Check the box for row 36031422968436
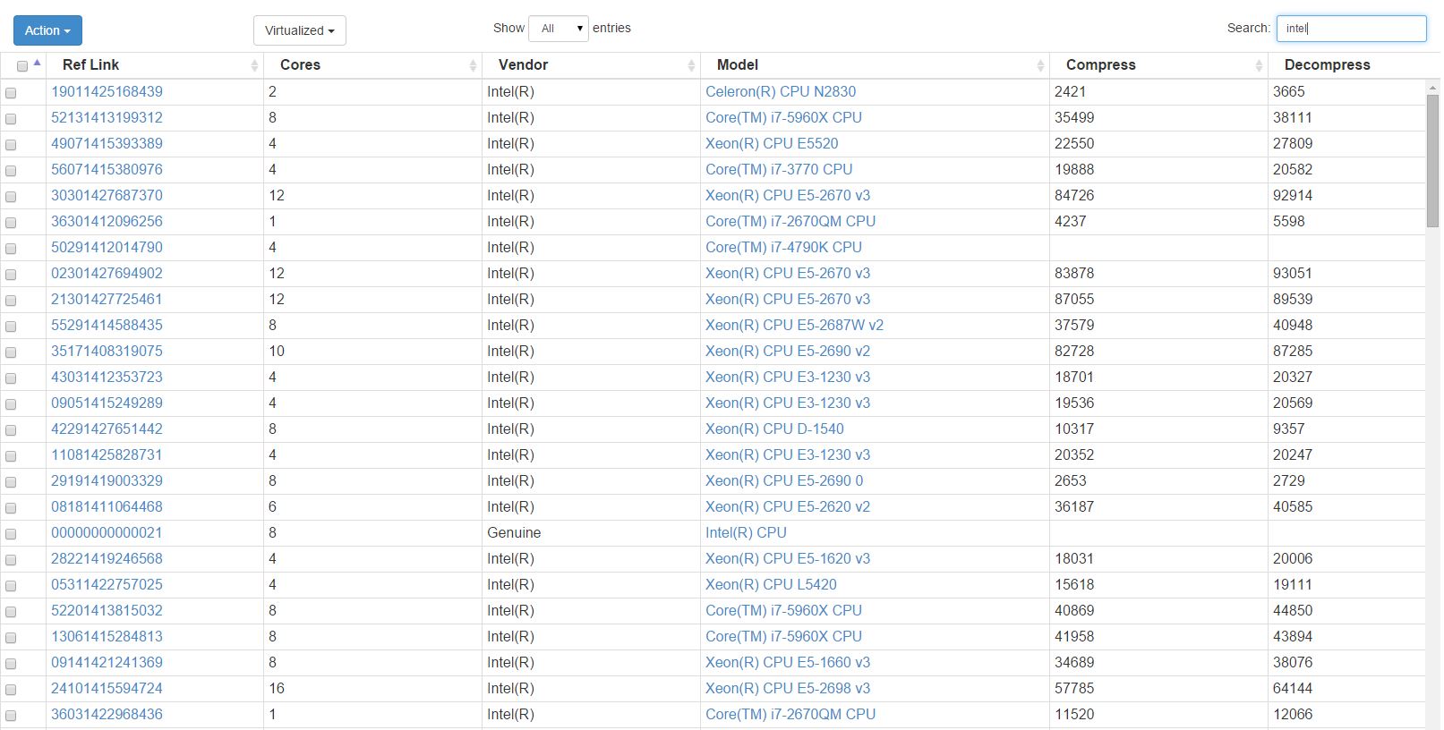The height and width of the screenshot is (730, 1444). [x=11, y=715]
